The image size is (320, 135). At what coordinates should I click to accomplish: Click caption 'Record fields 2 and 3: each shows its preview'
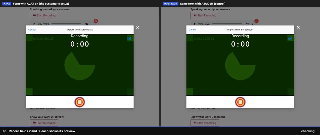click(42, 131)
